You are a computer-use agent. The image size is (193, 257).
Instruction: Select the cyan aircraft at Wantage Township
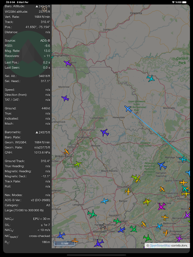click(183, 159)
